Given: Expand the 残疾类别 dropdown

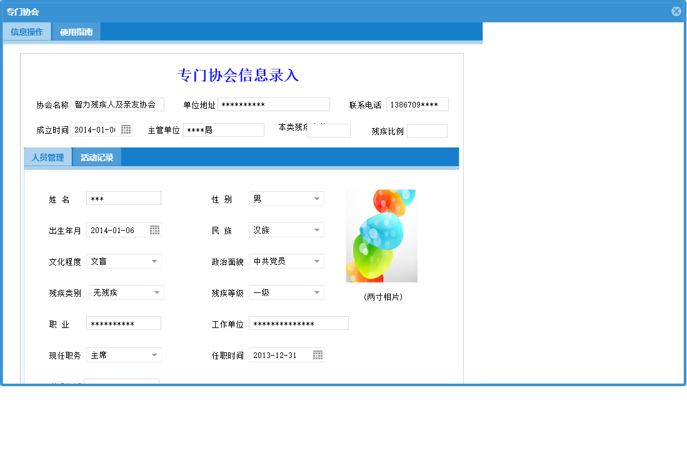Looking at the screenshot, I should tap(158, 292).
